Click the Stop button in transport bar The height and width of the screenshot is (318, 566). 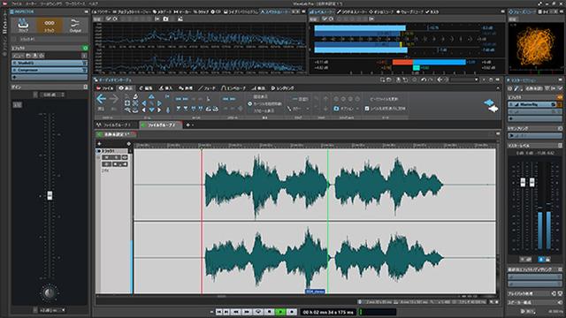[269, 312]
